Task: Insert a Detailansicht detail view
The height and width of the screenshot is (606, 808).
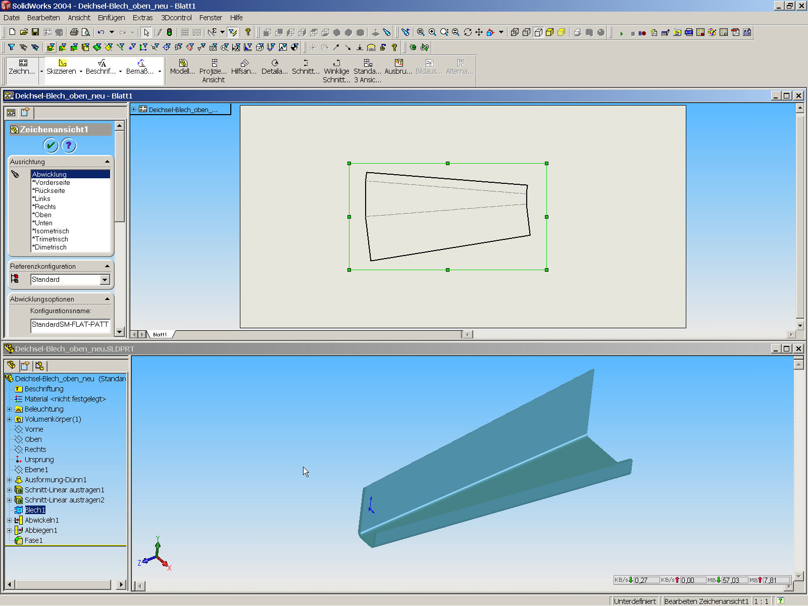Action: point(274,67)
